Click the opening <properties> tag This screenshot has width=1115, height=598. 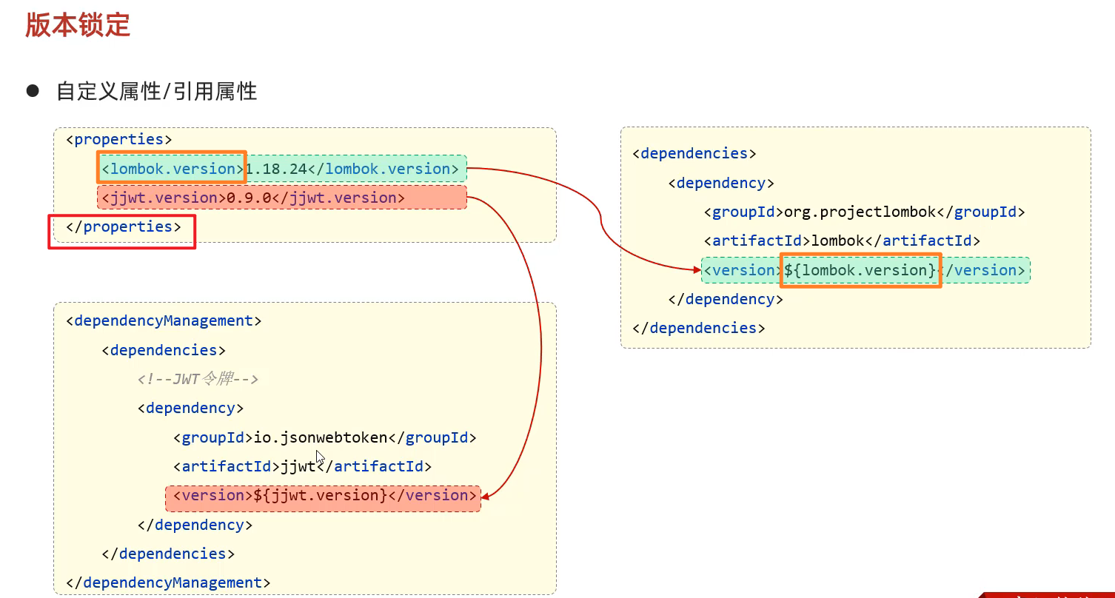[119, 139]
